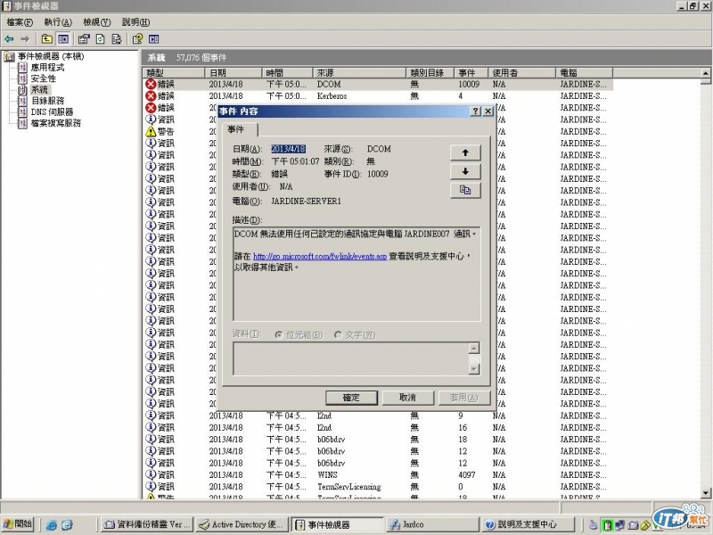This screenshot has width=713, height=535.
Task: Select the WINS information event row
Action: [377, 474]
